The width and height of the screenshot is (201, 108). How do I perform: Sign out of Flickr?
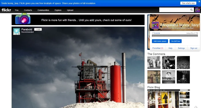pos(194,48)
